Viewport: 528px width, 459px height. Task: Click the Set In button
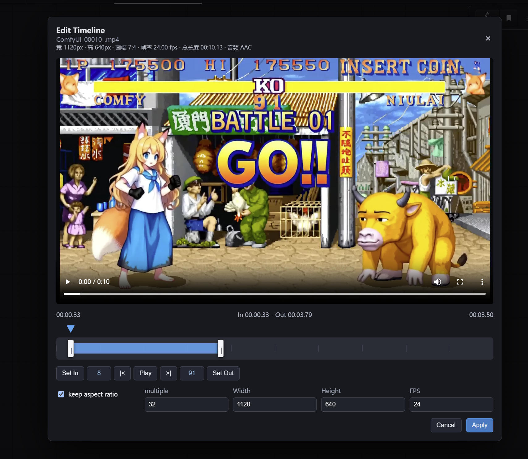pos(70,373)
